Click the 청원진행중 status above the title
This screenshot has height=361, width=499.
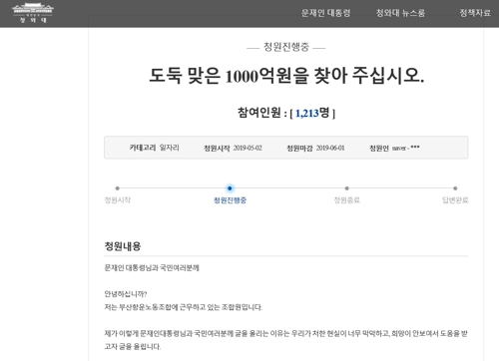pyautogui.click(x=286, y=47)
